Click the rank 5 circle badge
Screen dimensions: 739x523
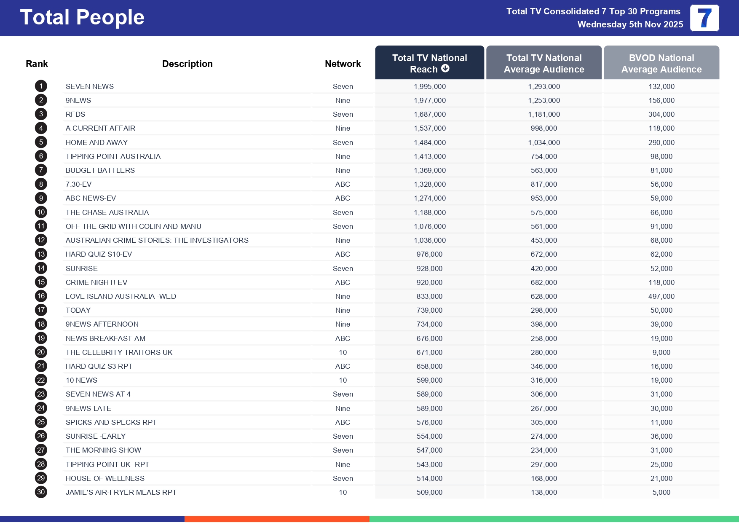(x=41, y=142)
